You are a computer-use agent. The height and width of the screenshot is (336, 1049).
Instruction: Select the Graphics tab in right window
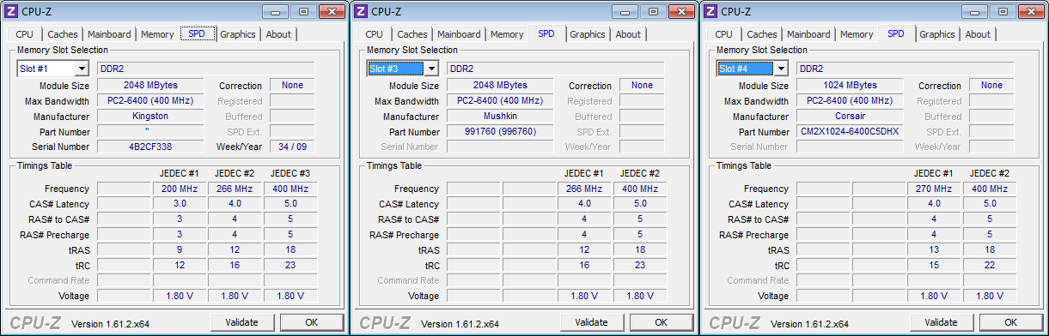[x=936, y=34]
